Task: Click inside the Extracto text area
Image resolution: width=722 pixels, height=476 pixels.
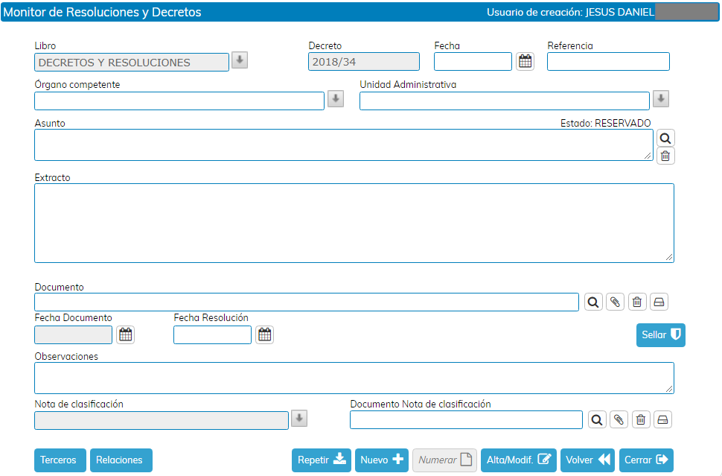Action: pyautogui.click(x=354, y=223)
